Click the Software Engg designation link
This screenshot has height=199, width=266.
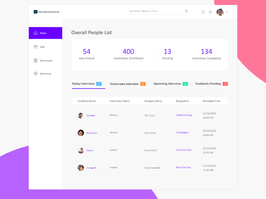pyautogui.click(x=184, y=115)
